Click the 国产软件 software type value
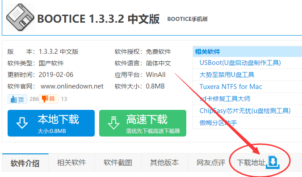The image size is (302, 177). pos(51,63)
